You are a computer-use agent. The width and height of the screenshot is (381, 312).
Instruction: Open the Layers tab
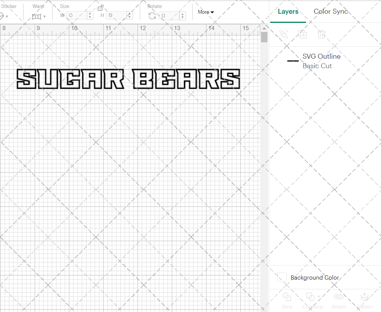[288, 11]
